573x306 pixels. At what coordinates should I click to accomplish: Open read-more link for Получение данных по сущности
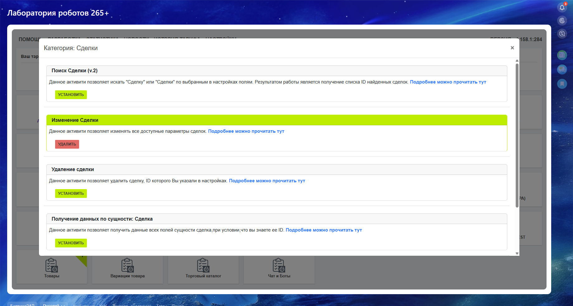coord(324,230)
